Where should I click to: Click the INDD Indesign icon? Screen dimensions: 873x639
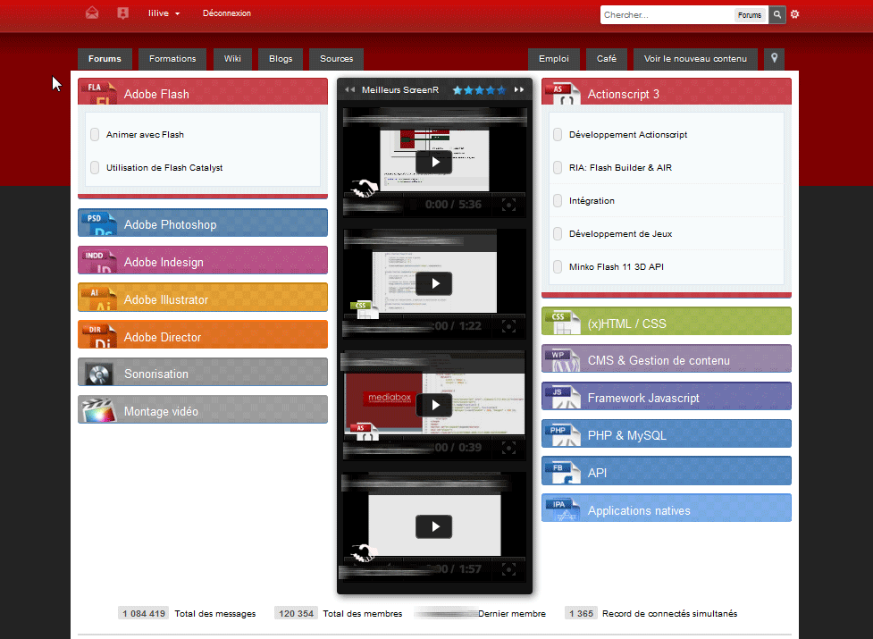(x=98, y=260)
